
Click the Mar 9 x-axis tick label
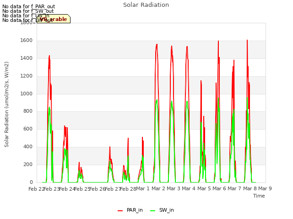[265, 188]
